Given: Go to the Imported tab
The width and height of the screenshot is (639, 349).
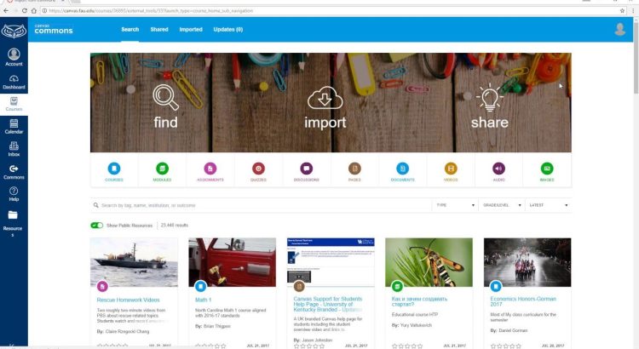Looking at the screenshot, I should [191, 30].
